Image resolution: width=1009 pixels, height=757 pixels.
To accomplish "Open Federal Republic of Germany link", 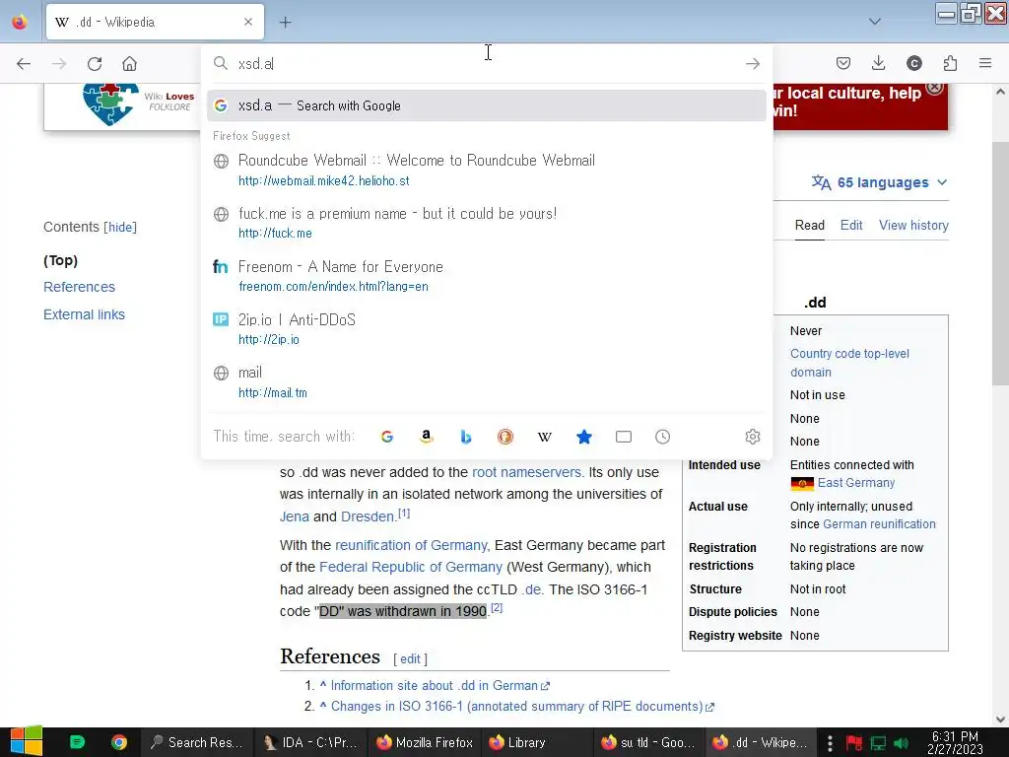I will [411, 567].
